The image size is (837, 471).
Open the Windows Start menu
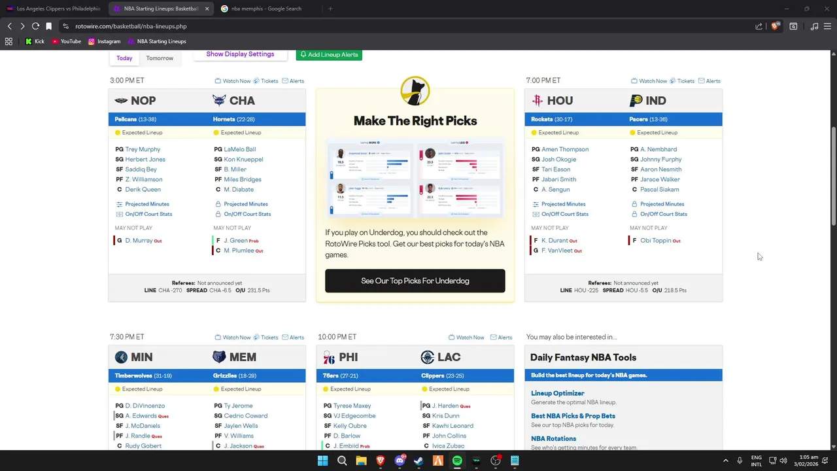322,461
